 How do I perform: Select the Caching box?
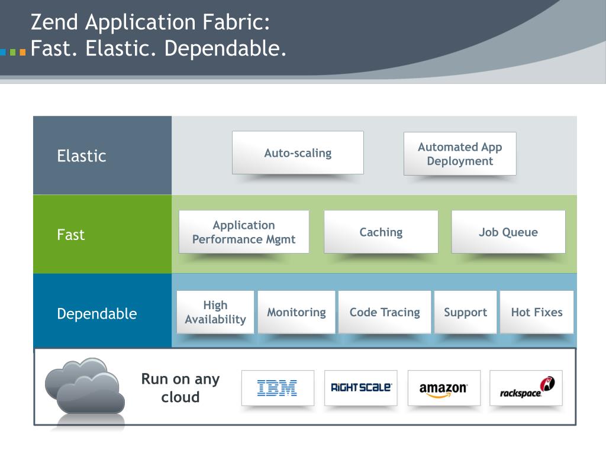click(381, 232)
